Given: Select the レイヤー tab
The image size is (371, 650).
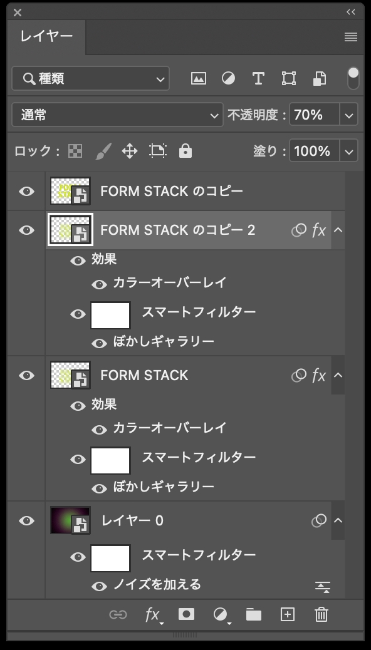Looking at the screenshot, I should click(x=46, y=36).
